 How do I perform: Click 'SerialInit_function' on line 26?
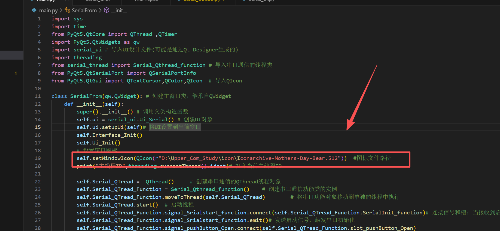tap(392, 213)
